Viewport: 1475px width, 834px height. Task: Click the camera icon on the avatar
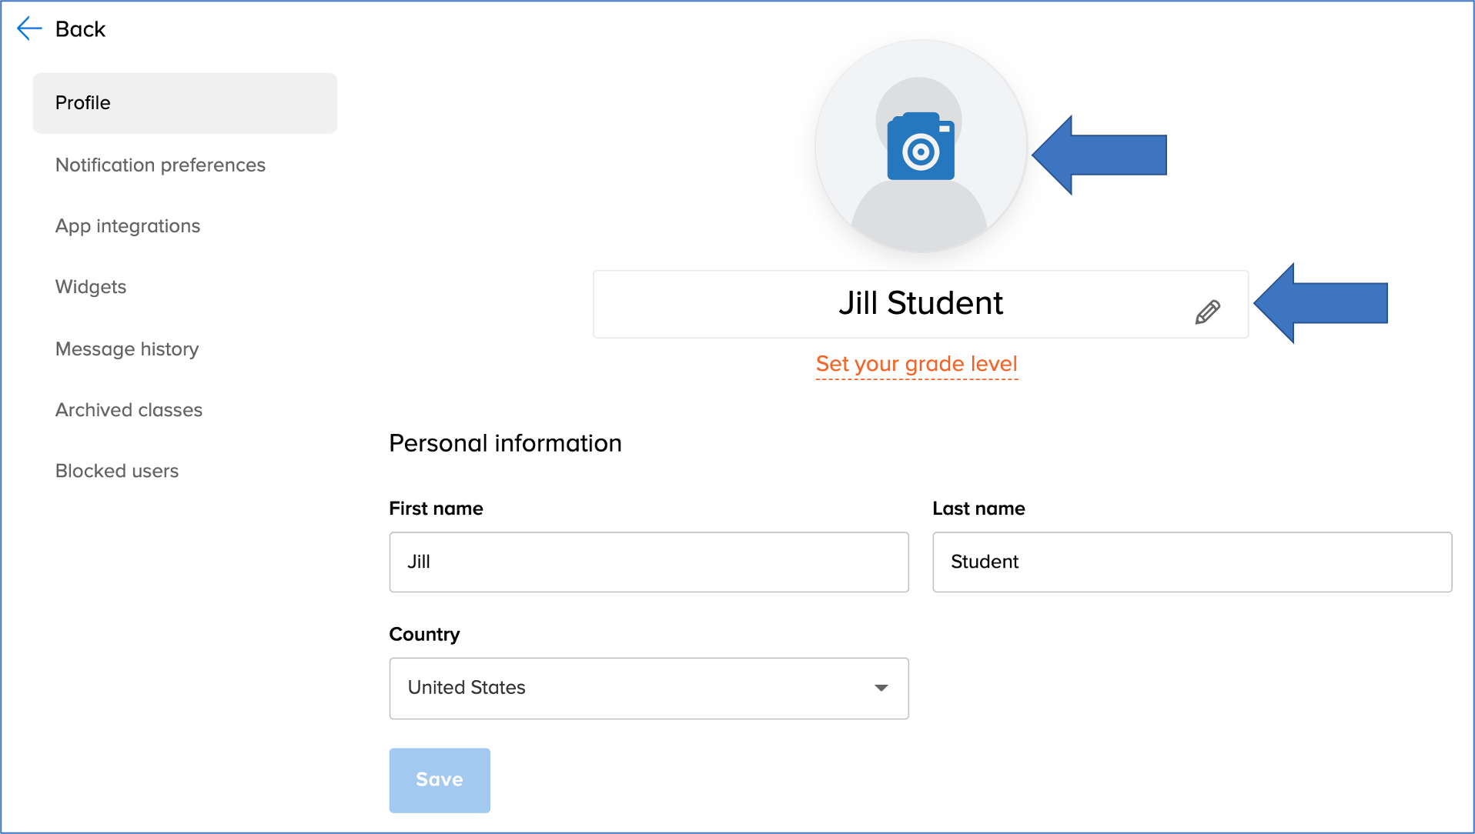tap(921, 148)
